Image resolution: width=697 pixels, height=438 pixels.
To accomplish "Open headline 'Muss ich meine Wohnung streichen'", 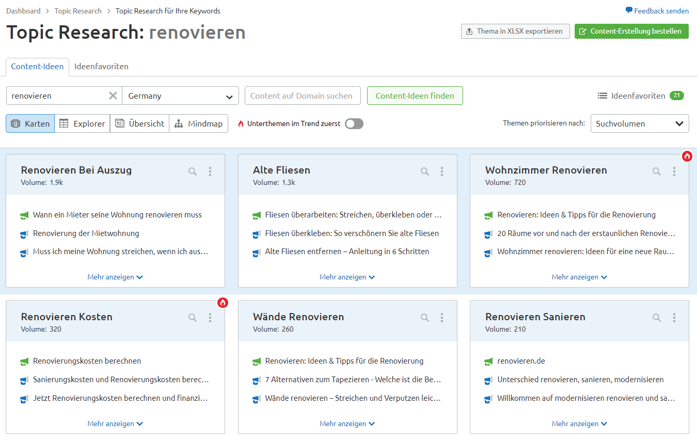I will [121, 252].
